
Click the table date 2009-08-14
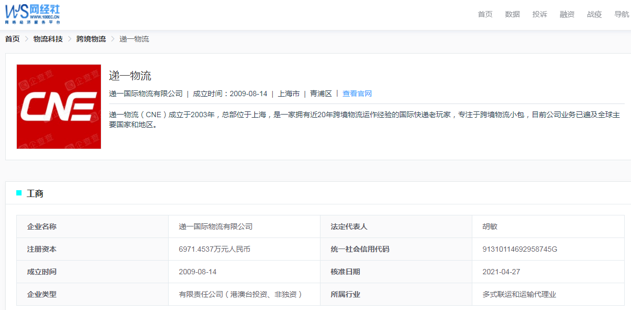(x=198, y=272)
